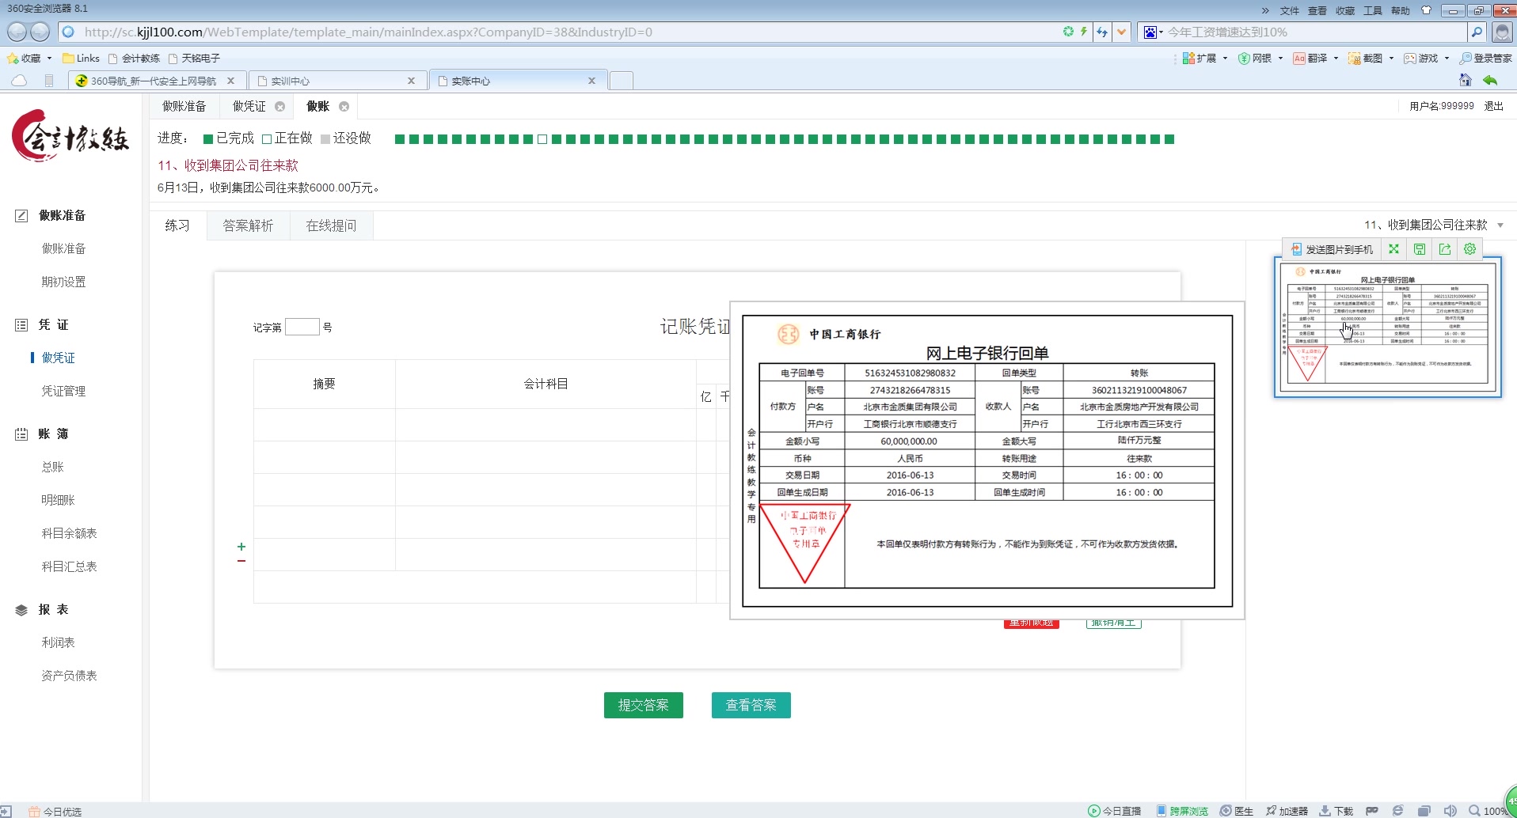Viewport: 1517px width, 818px height.
Task: Close the 实账中心 browser tab
Action: [x=591, y=81]
